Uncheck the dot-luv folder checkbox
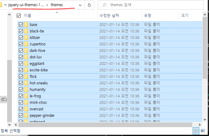This screenshot has width=209, height=136. (21, 57)
